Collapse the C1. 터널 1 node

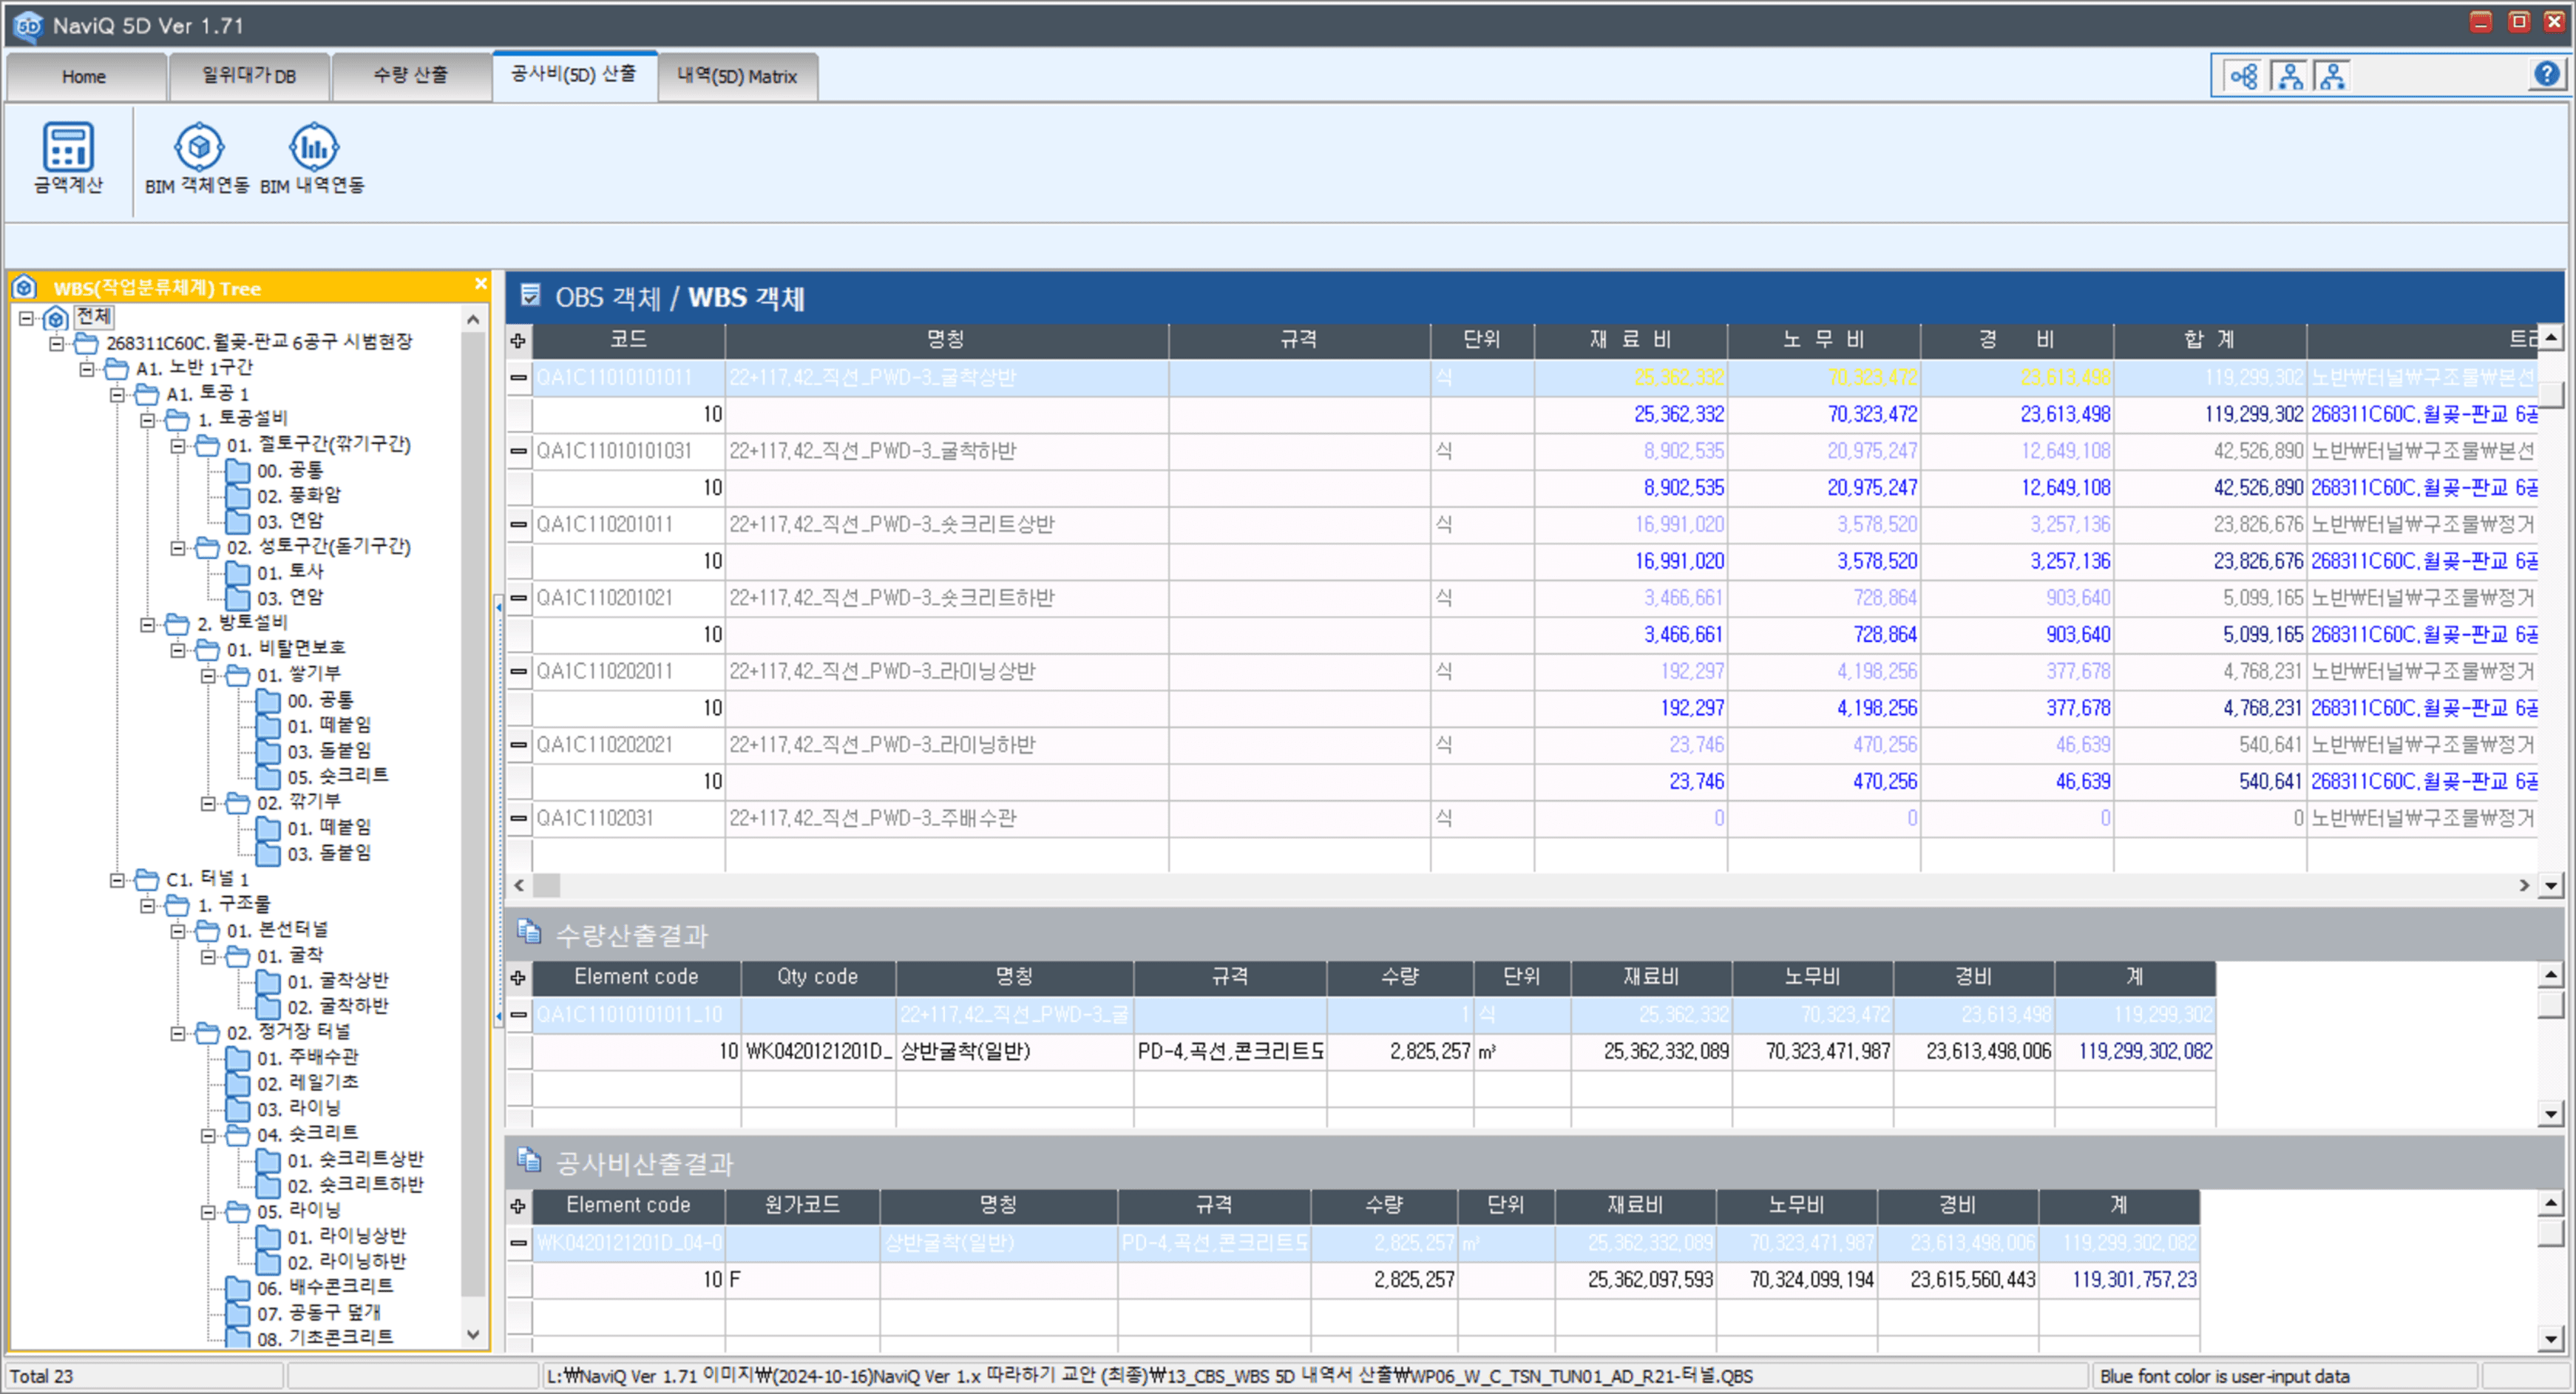click(x=118, y=880)
